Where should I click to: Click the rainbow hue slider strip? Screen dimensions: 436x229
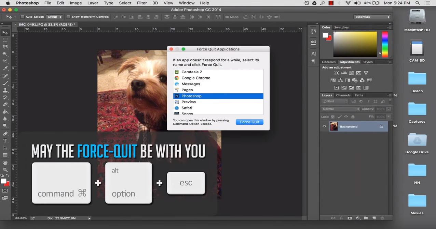click(x=385, y=44)
